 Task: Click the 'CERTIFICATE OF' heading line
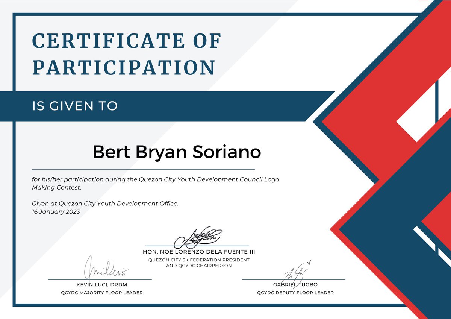[x=127, y=41]
